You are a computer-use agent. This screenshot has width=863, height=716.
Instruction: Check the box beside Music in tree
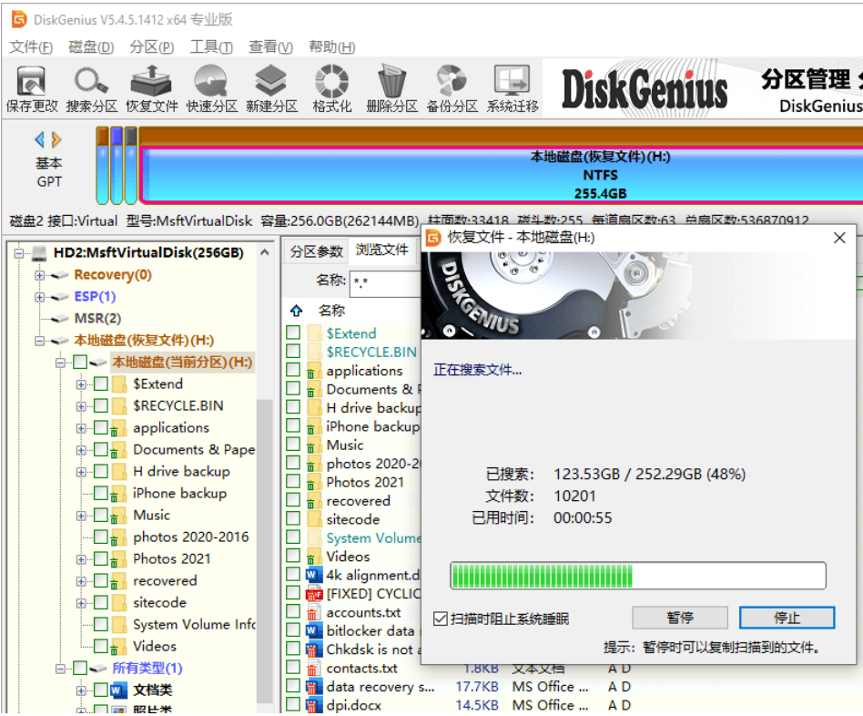101,515
